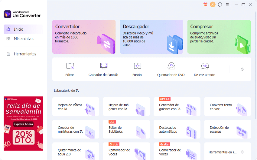Open the Editor tool icon
The width and height of the screenshot is (257, 160).
tap(70, 69)
